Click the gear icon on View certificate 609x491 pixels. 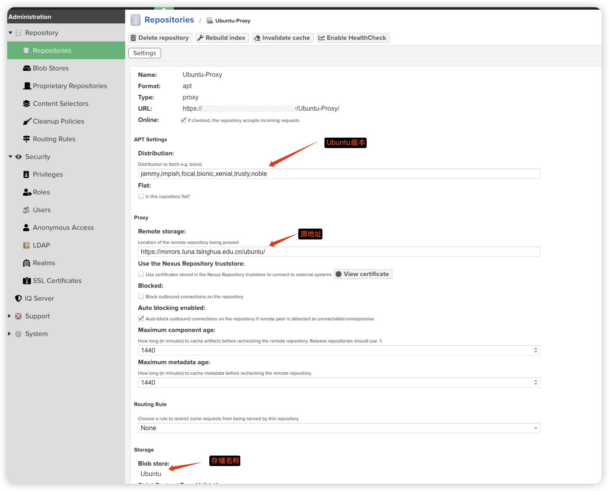(x=339, y=274)
